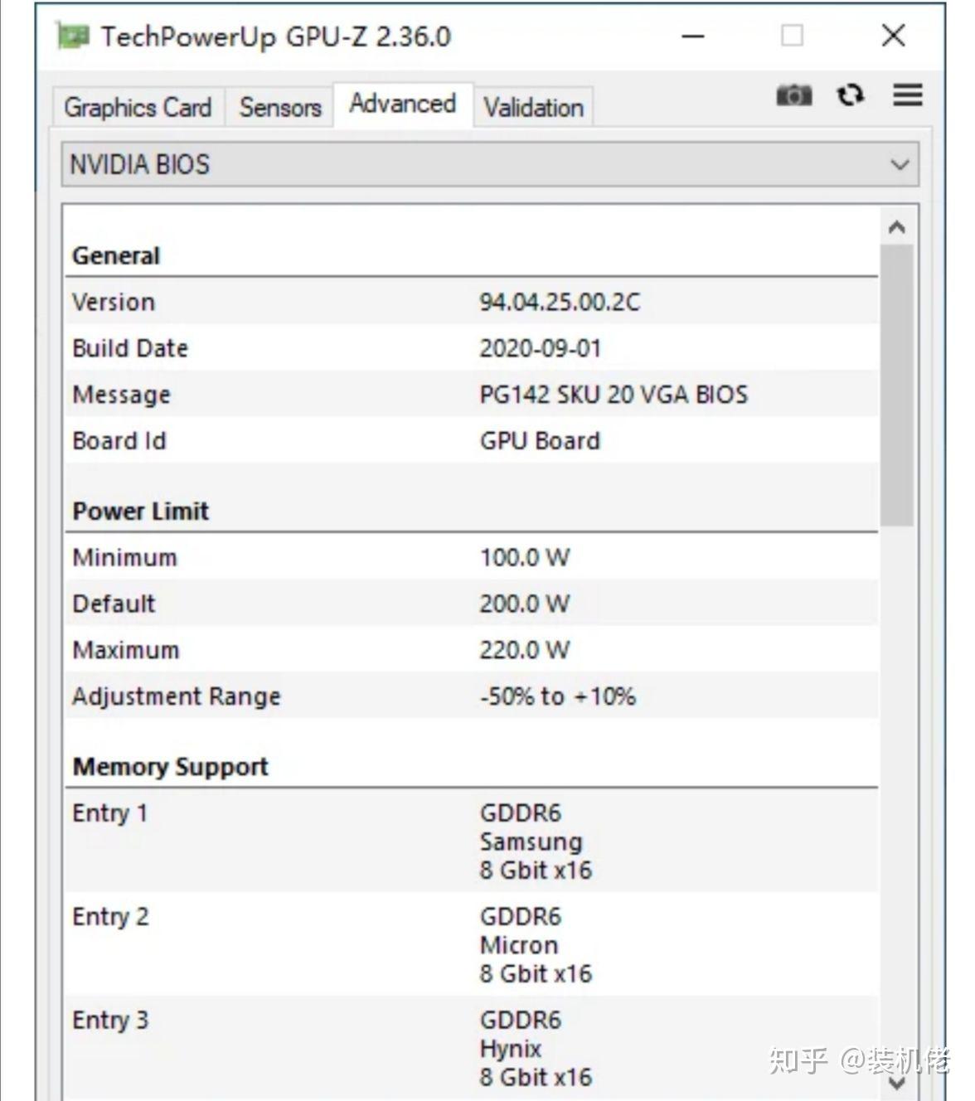
Task: Click the Adjustment Range row label
Action: click(x=177, y=696)
